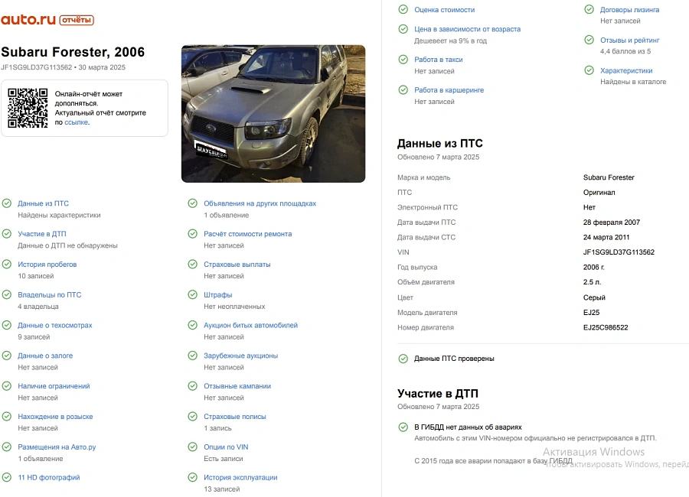Open the 'Штрафы' link
The image size is (689, 497).
[x=218, y=295]
